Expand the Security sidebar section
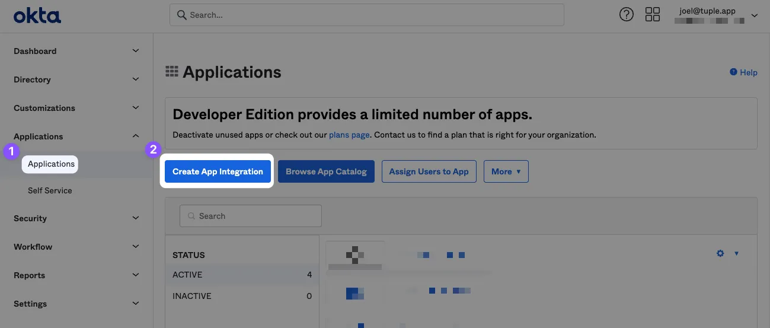770x328 pixels. point(136,218)
